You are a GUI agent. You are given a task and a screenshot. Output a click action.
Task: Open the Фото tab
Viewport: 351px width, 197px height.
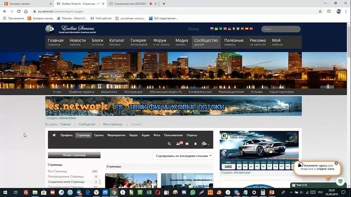(157, 135)
